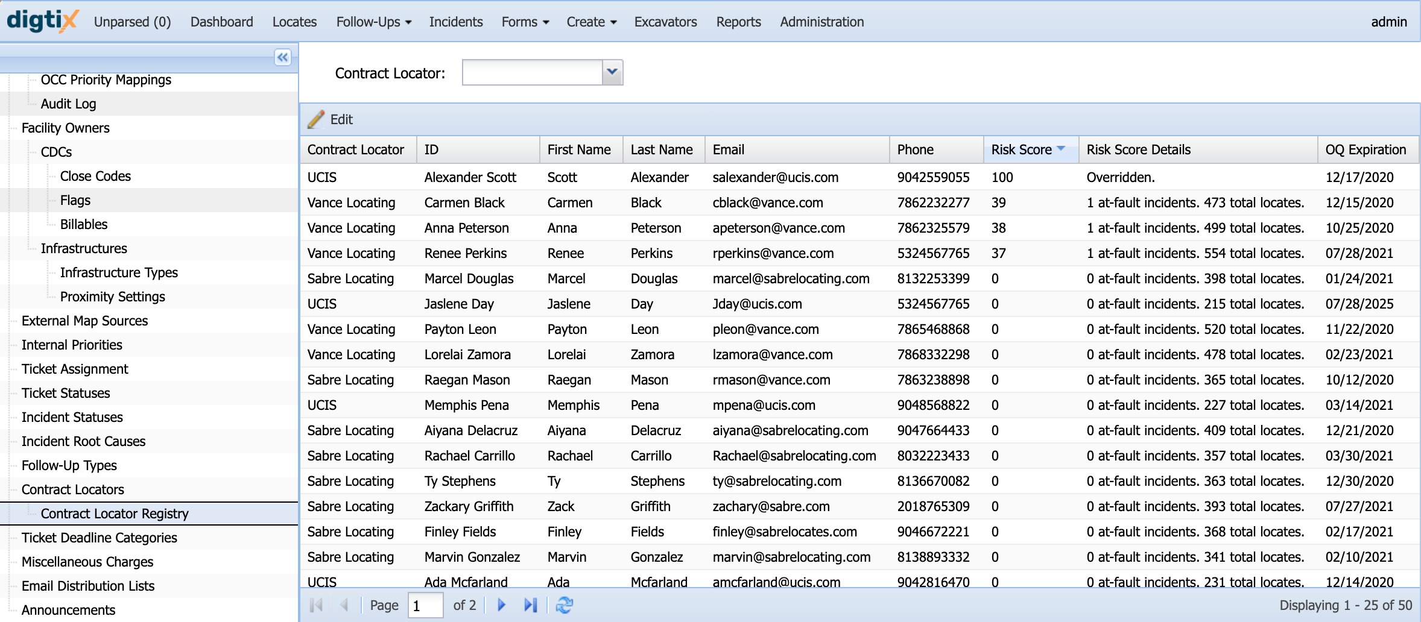Open Ticket Assignment in sidebar
The height and width of the screenshot is (622, 1421).
pos(75,369)
